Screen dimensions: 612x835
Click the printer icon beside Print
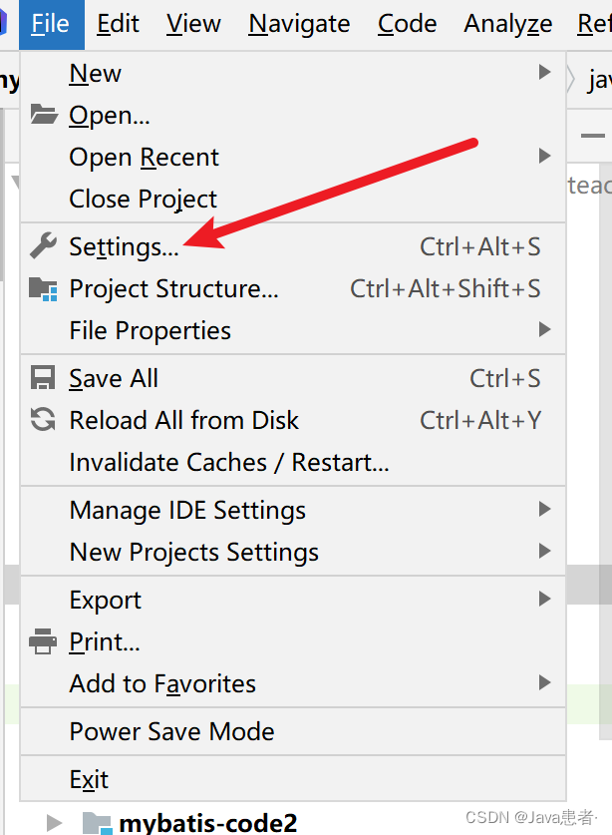[43, 641]
